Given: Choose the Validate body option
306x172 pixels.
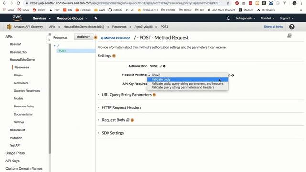Looking at the screenshot, I should point(187,79).
